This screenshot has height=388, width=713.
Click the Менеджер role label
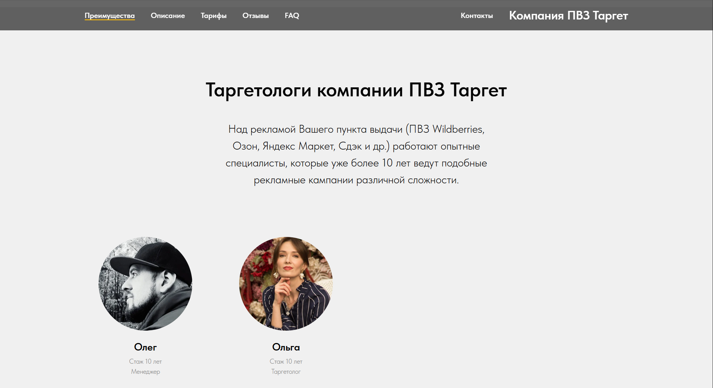[145, 372]
